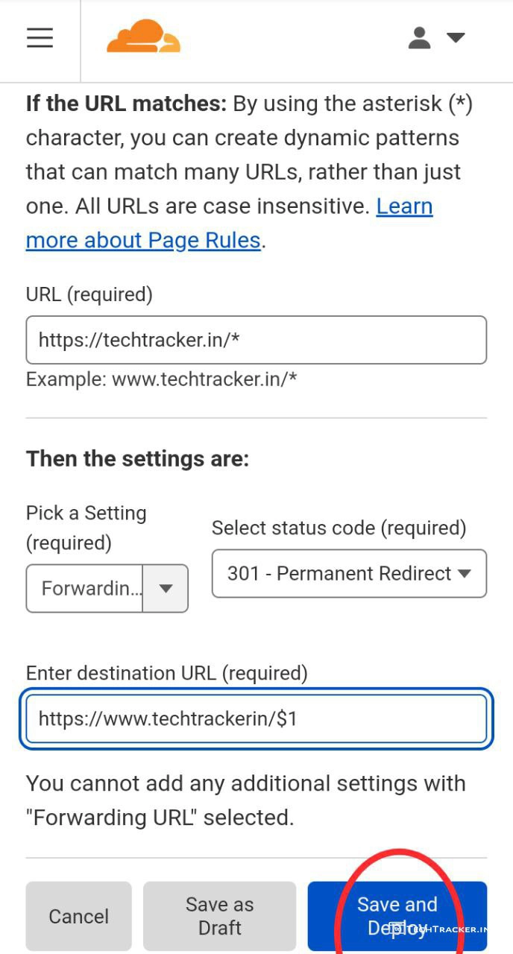The width and height of the screenshot is (513, 954).
Task: Click the 'Pick a Setting (required)' label
Action: tap(86, 528)
